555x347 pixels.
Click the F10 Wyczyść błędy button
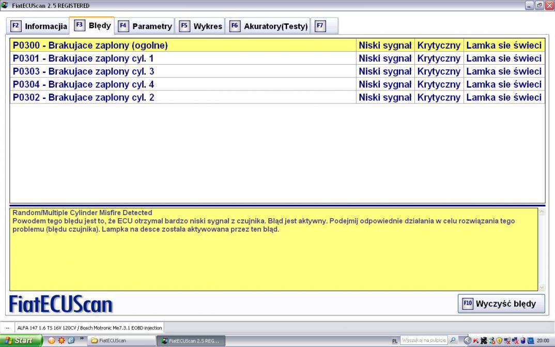click(x=501, y=304)
